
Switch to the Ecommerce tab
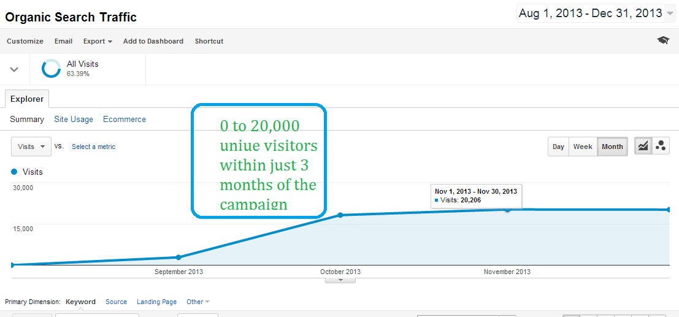125,119
